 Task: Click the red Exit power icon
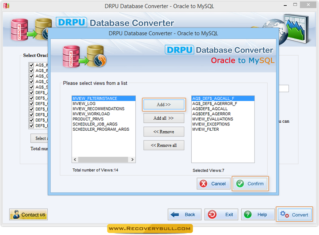coord(212,214)
